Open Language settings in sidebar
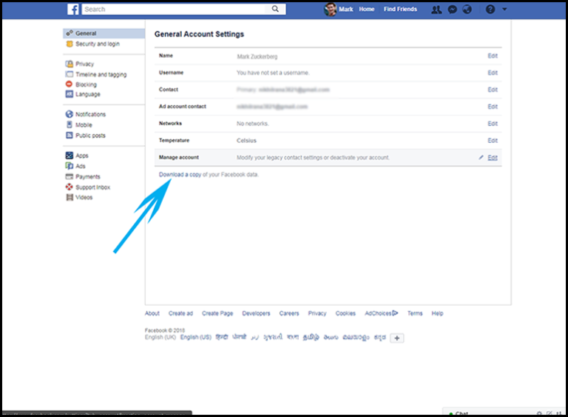This screenshot has width=568, height=417. click(x=88, y=94)
